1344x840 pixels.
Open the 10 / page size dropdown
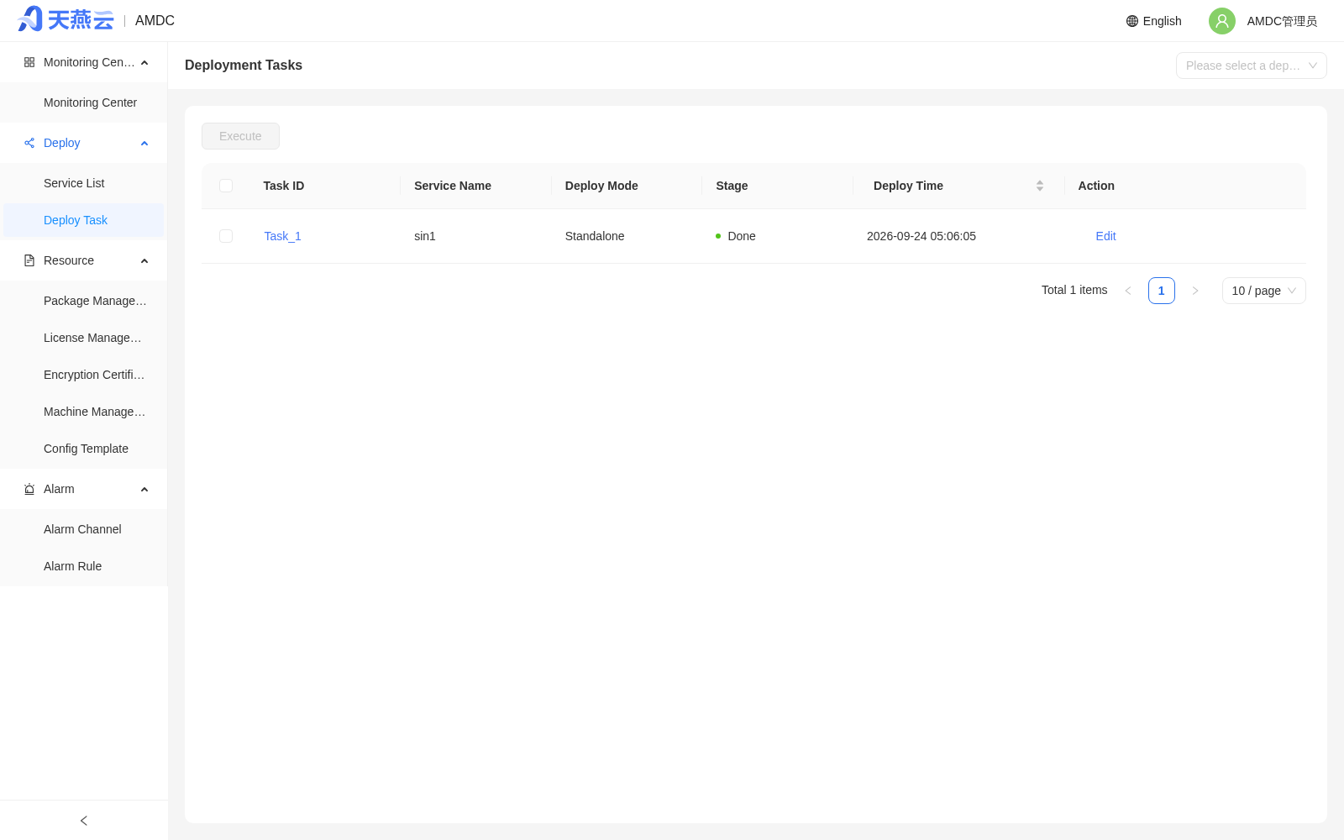pyautogui.click(x=1264, y=291)
